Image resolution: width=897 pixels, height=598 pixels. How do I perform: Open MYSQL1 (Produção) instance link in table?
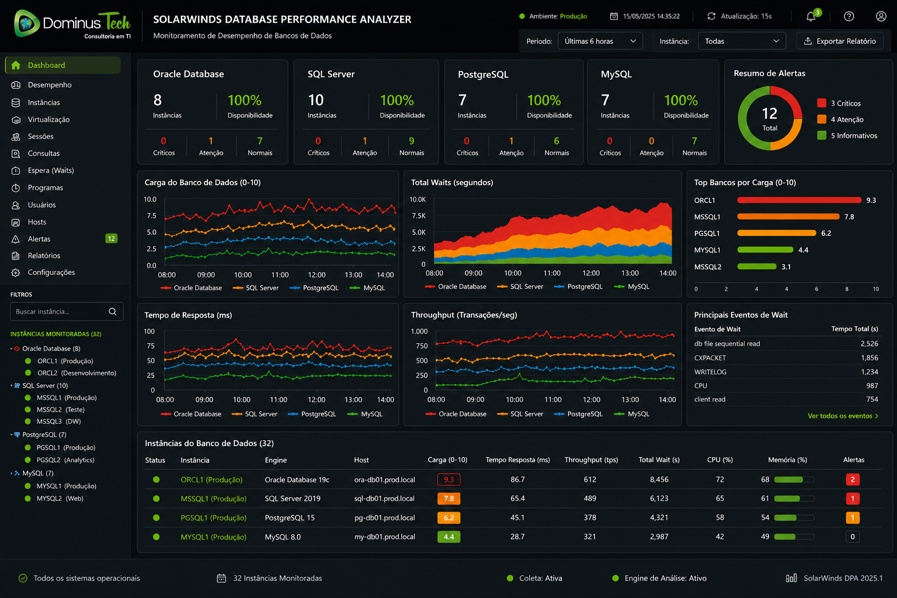214,537
